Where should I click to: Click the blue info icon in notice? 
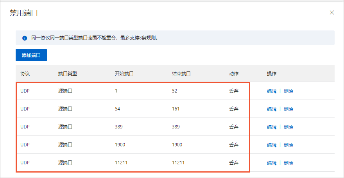pyautogui.click(x=25, y=38)
